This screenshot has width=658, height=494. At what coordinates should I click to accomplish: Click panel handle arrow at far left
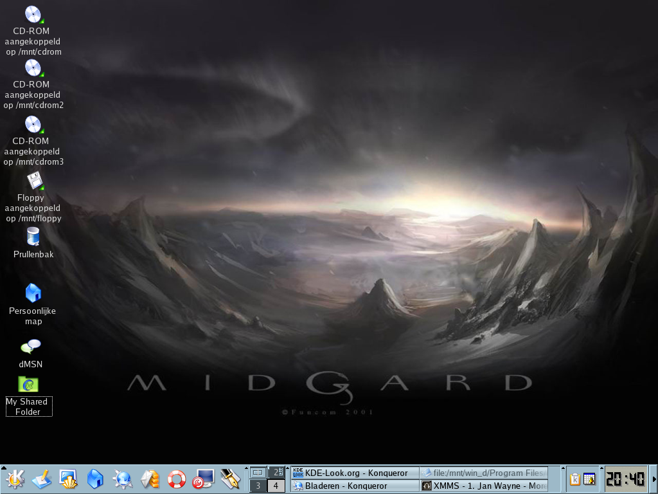point(3,468)
